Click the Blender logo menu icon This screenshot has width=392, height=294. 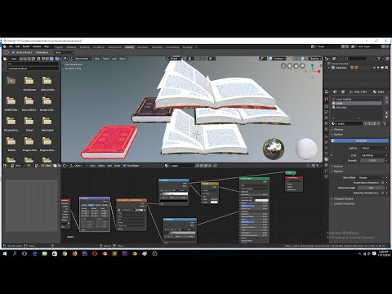5,47
